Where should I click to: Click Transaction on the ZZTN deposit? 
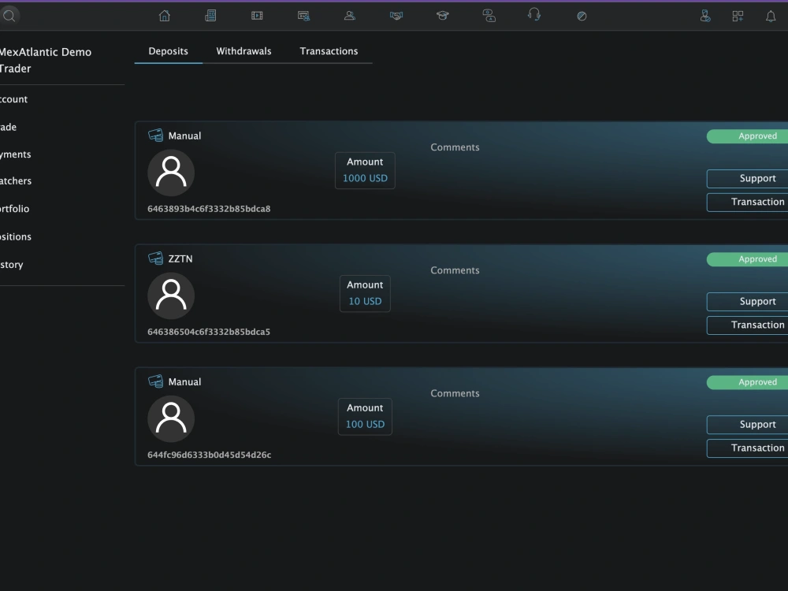747,325
